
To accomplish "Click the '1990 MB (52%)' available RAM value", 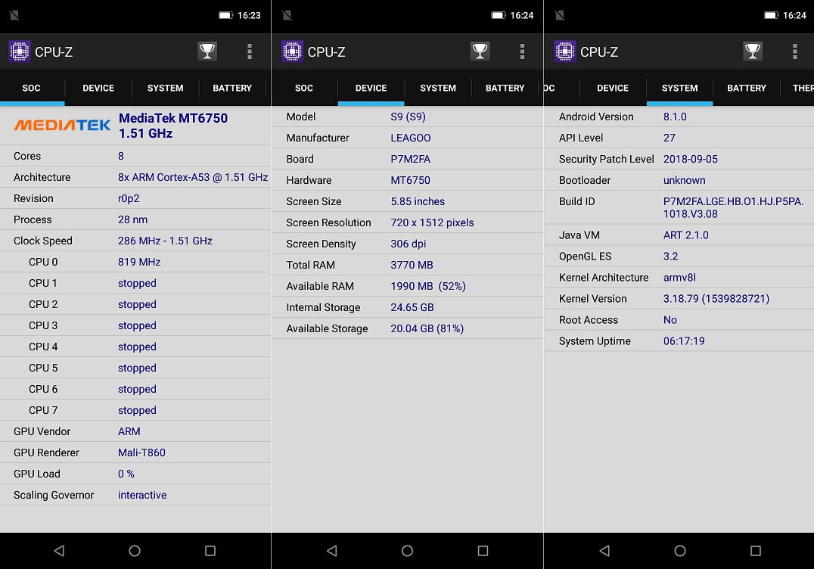I will 427,287.
